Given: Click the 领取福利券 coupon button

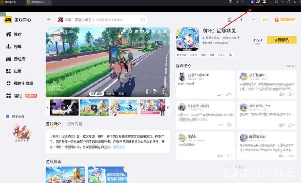Looking at the screenshot, I should point(285,20).
